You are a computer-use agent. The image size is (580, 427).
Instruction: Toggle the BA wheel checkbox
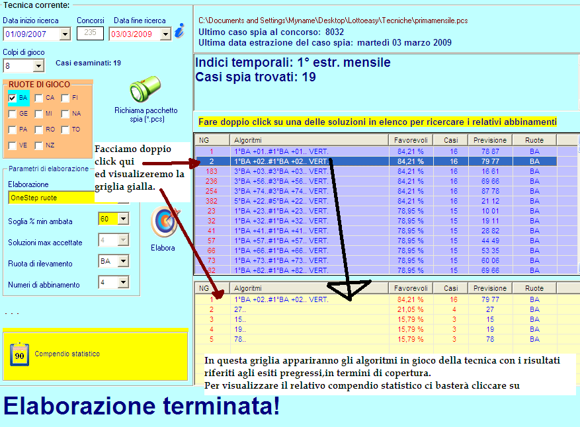tap(12, 98)
